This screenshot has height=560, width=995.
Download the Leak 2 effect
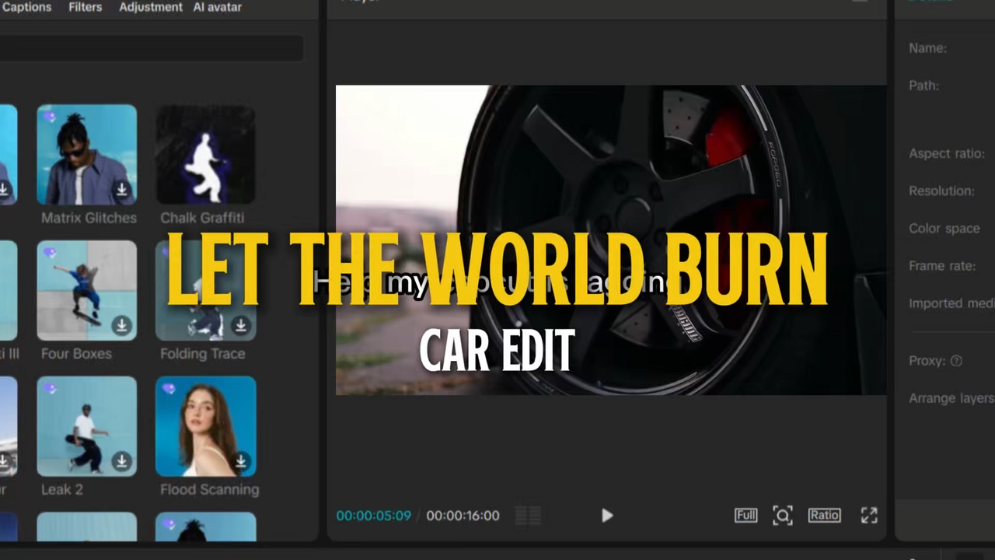pos(121,461)
